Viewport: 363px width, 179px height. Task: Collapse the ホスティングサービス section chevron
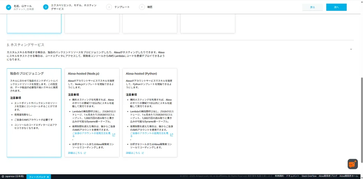tap(351, 49)
